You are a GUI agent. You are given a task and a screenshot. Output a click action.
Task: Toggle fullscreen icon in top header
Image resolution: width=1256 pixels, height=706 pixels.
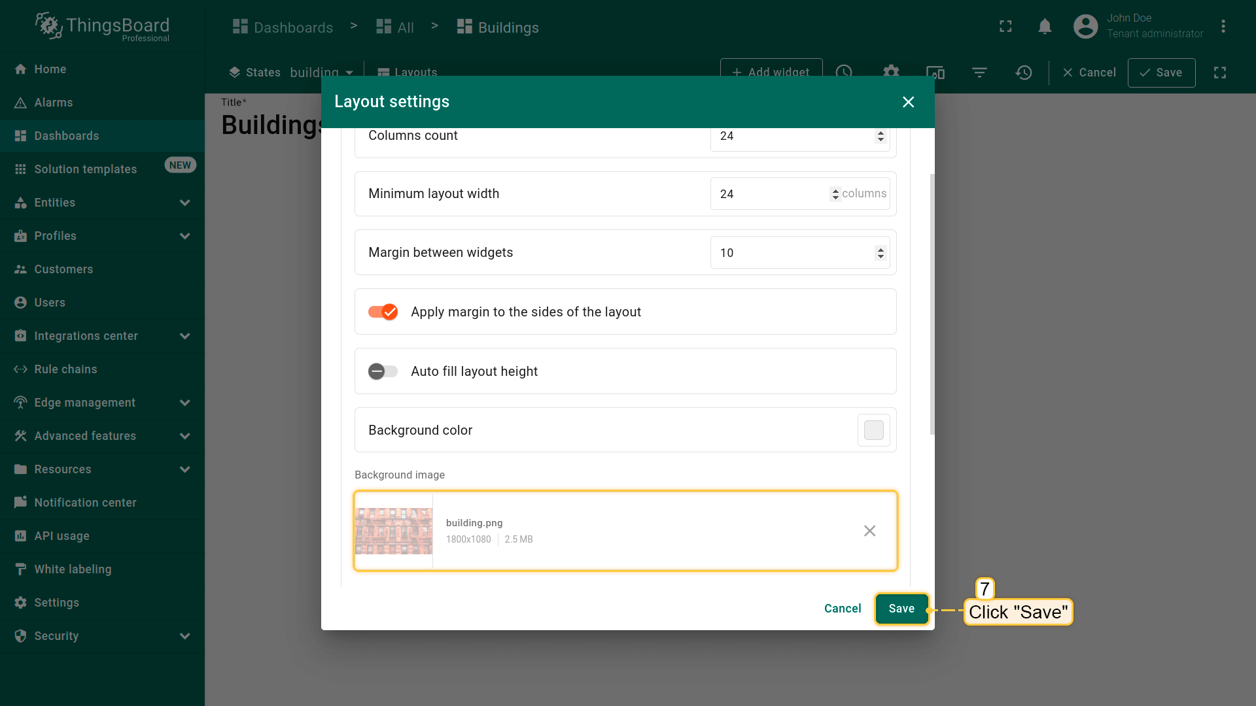coord(1005,27)
